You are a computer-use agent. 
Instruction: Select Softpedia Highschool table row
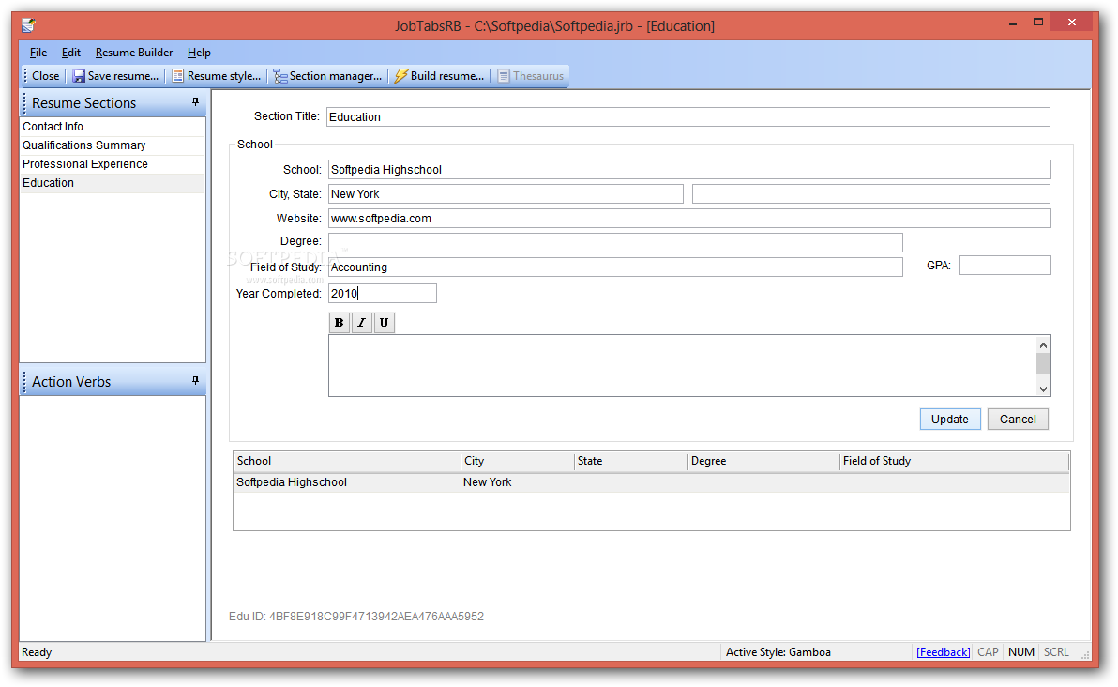click(652, 483)
